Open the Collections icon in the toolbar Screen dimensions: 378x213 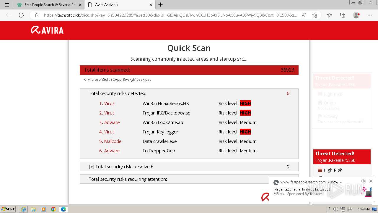(x=343, y=15)
